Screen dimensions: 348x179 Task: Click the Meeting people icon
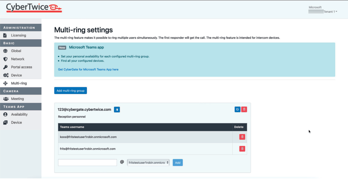(x=6, y=99)
